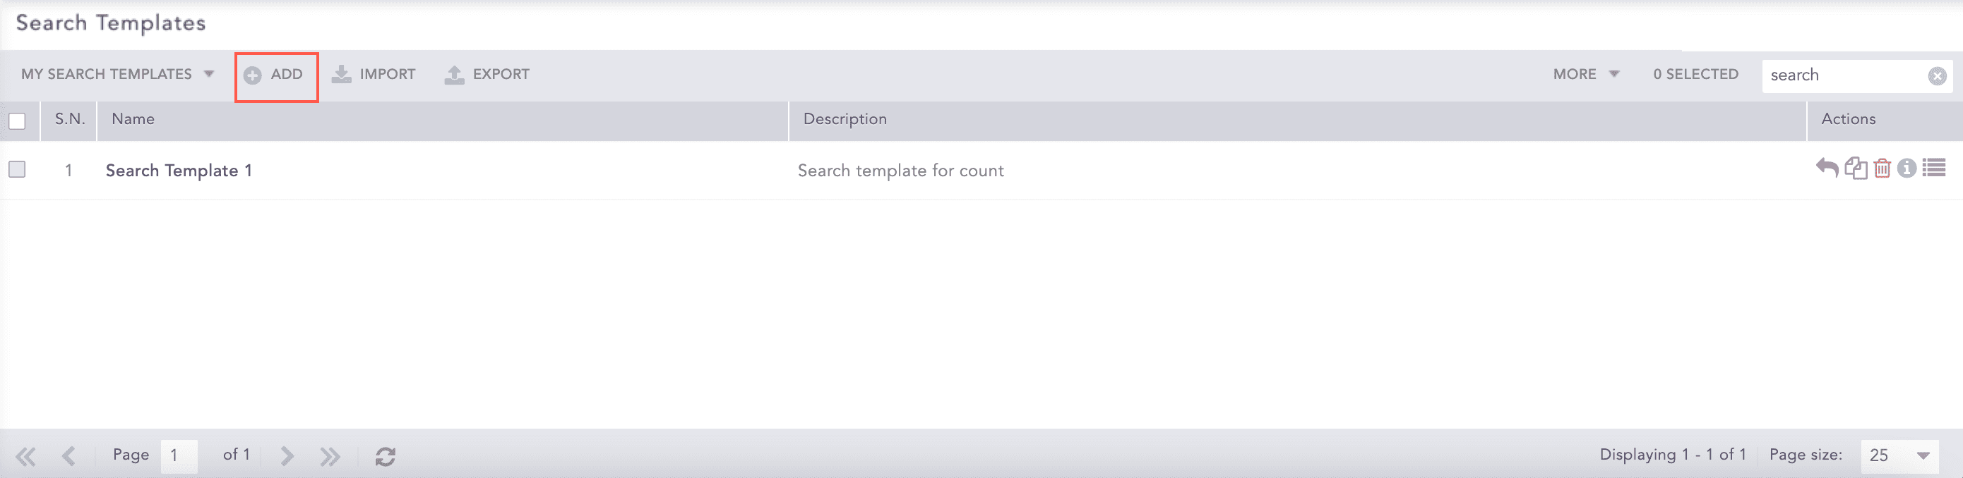Show details via the info icon
The width and height of the screenshot is (1963, 478).
(1907, 168)
